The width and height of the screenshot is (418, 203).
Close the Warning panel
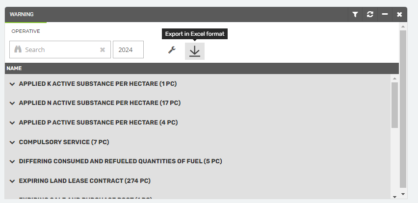click(399, 15)
